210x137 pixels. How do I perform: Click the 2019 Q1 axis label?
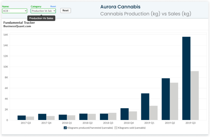coord(149,123)
